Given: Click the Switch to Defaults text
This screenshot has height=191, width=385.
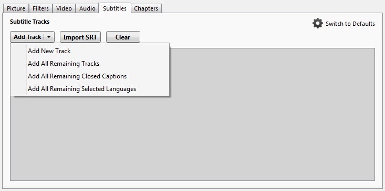Looking at the screenshot, I should tap(350, 24).
